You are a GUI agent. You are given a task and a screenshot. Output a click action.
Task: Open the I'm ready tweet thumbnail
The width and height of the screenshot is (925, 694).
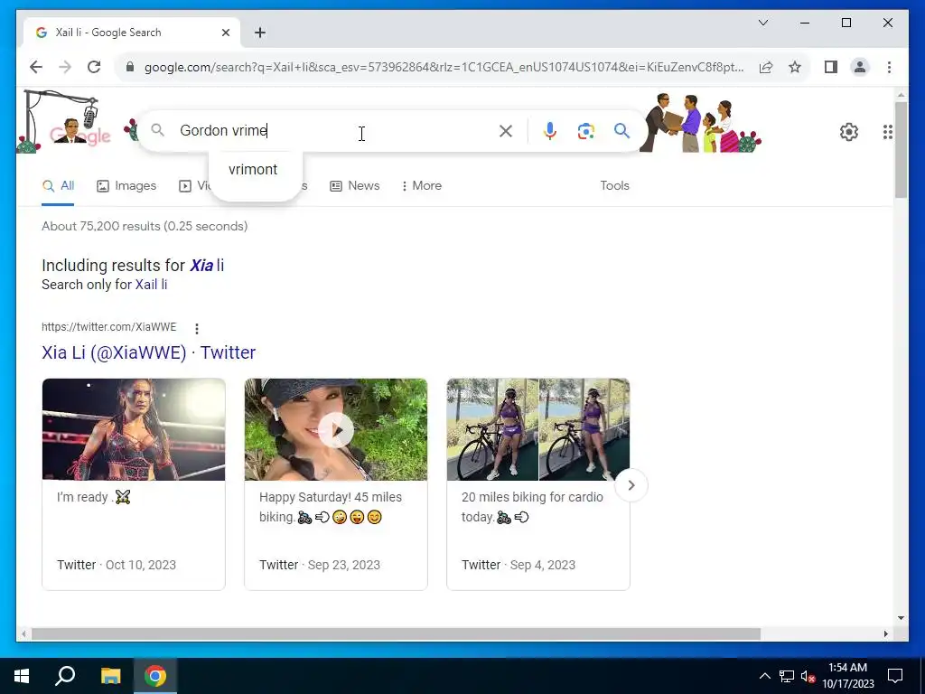point(134,429)
